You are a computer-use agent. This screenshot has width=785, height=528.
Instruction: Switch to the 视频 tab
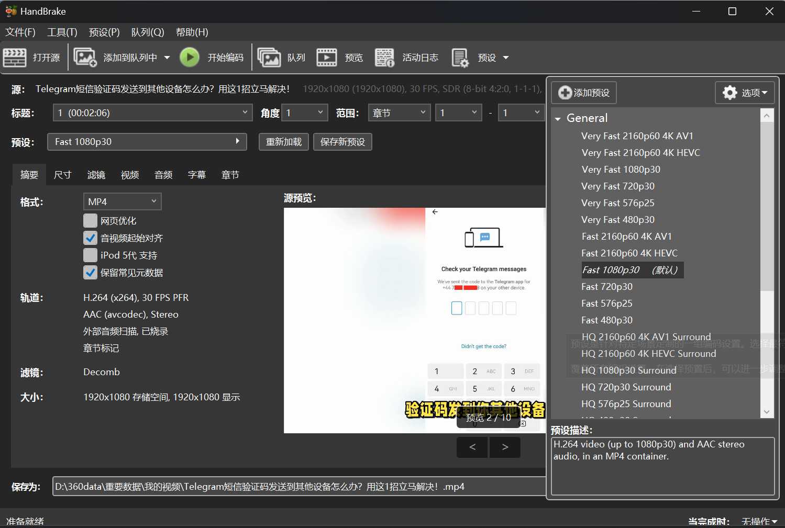point(130,175)
